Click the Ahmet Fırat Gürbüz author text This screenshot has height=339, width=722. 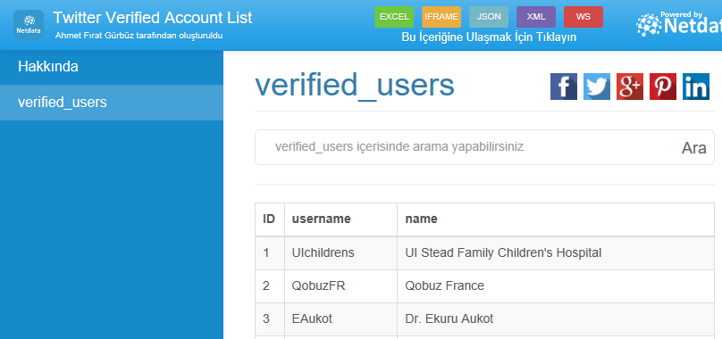[139, 36]
